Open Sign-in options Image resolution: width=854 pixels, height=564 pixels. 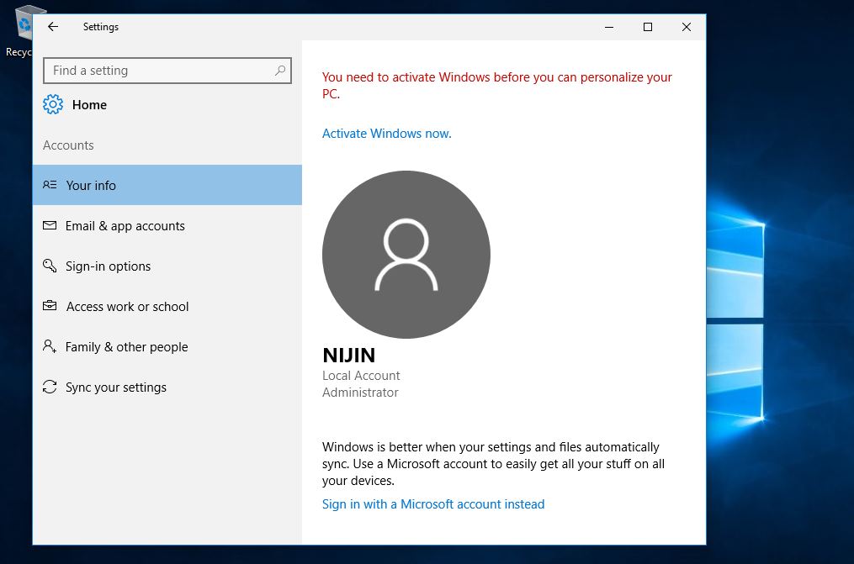(x=167, y=266)
